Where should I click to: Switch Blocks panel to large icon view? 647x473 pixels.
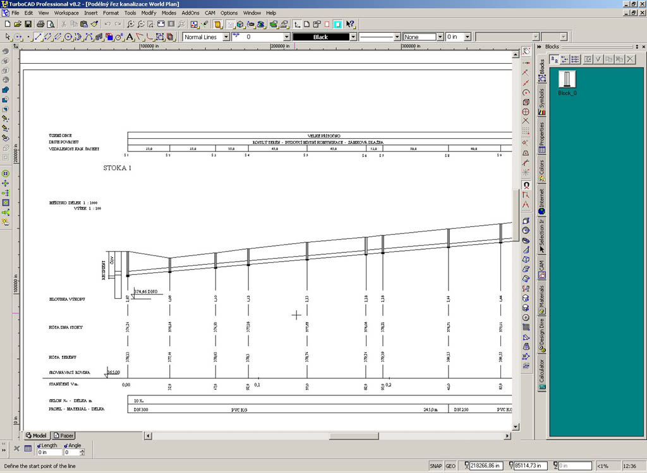click(x=555, y=59)
